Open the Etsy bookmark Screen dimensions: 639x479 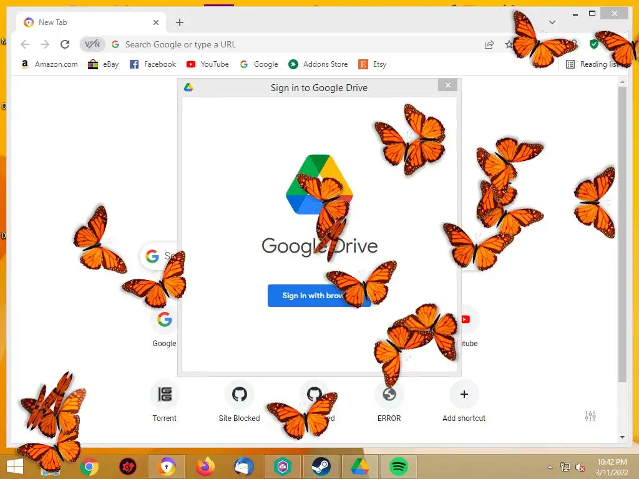(x=372, y=64)
